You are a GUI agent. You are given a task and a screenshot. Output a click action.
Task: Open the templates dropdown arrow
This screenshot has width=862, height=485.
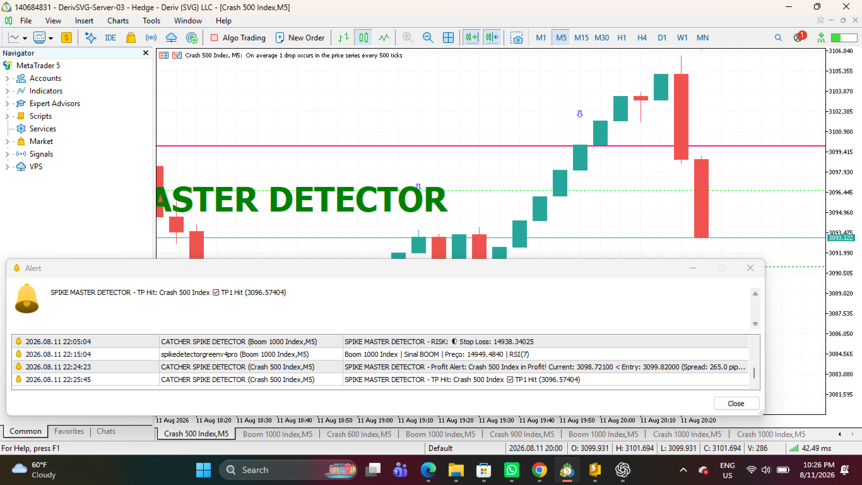tap(50, 39)
